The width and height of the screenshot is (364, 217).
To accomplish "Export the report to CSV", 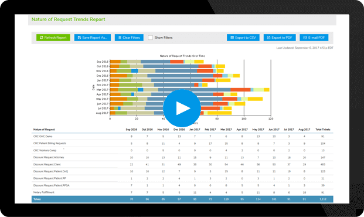I will pyautogui.click(x=243, y=38).
